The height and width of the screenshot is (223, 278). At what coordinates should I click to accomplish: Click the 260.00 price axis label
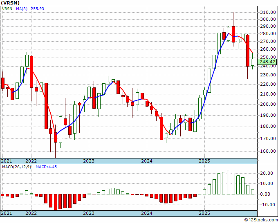point(268,49)
